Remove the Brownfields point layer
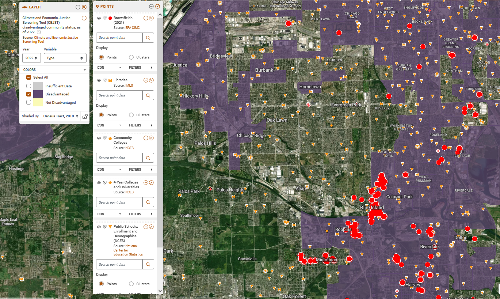The height and width of the screenshot is (299, 500). (x=151, y=18)
